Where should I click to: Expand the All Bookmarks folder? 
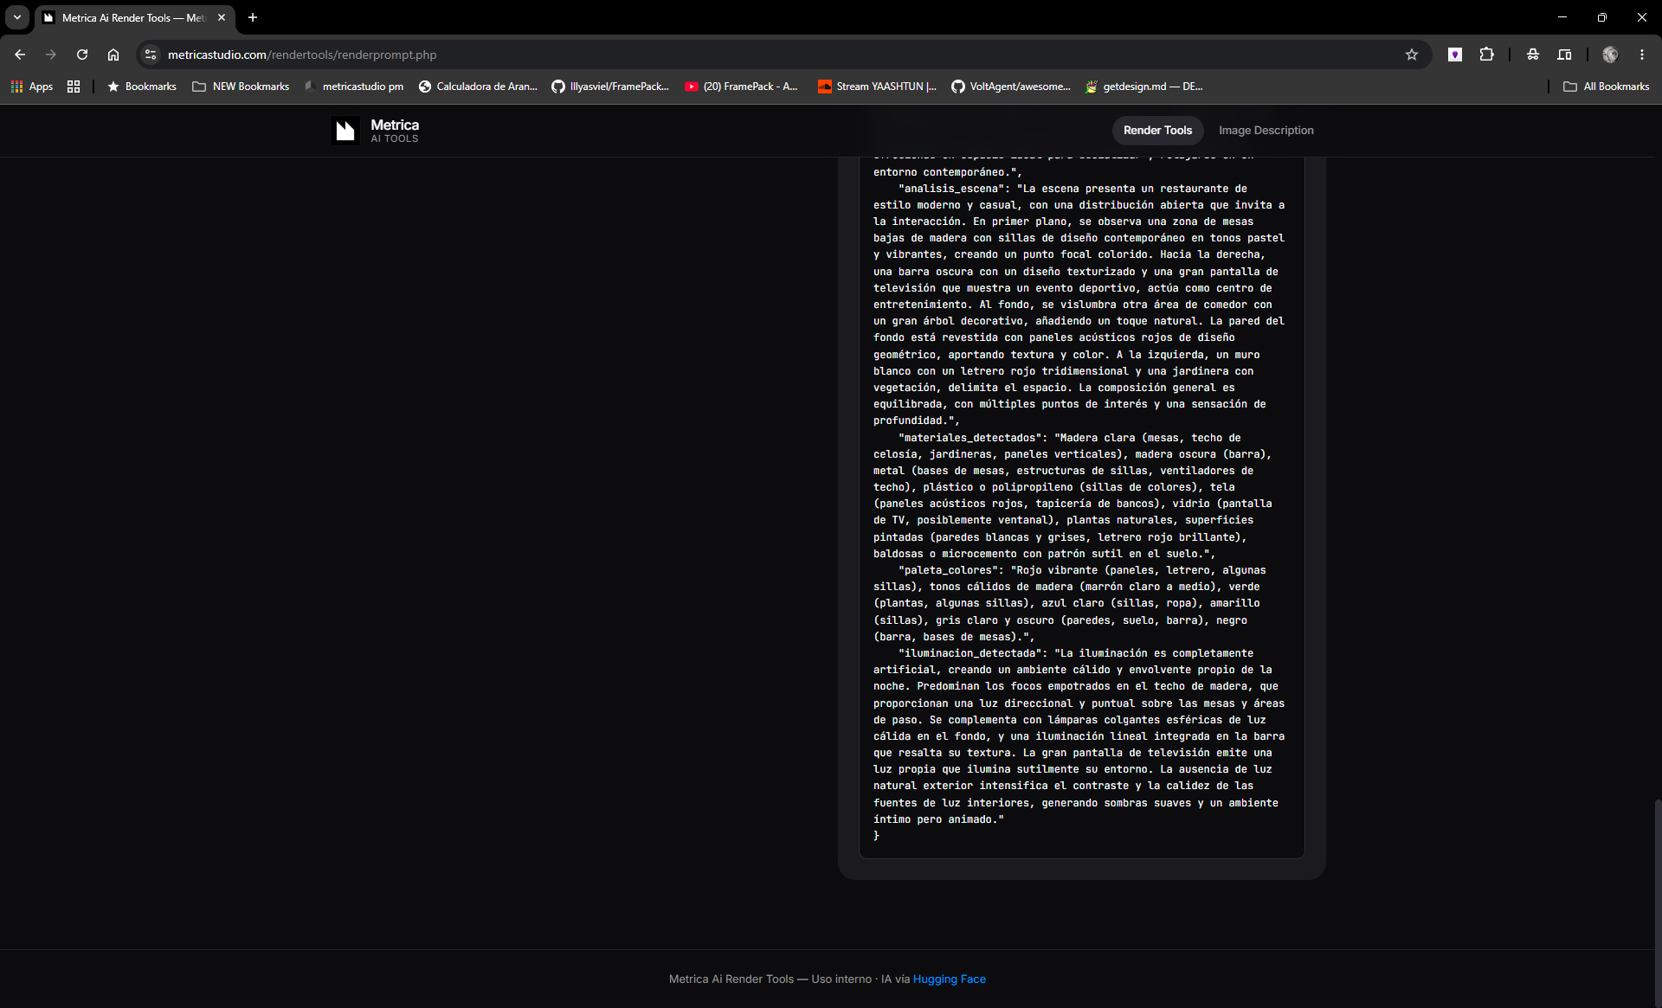pyautogui.click(x=1607, y=87)
